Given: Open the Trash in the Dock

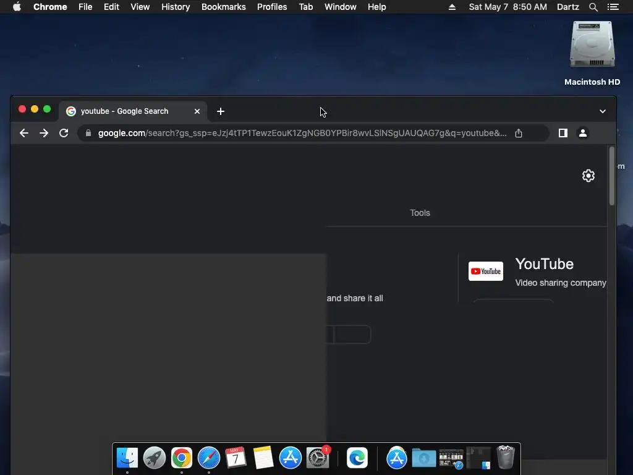Looking at the screenshot, I should click(506, 457).
